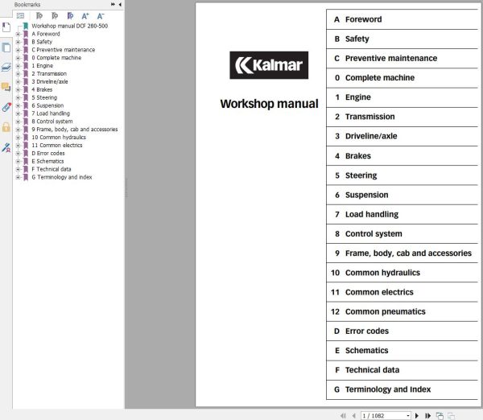Expand the 10 Common hydraulics bookmark node
The image size is (483, 420).
pyautogui.click(x=18, y=138)
